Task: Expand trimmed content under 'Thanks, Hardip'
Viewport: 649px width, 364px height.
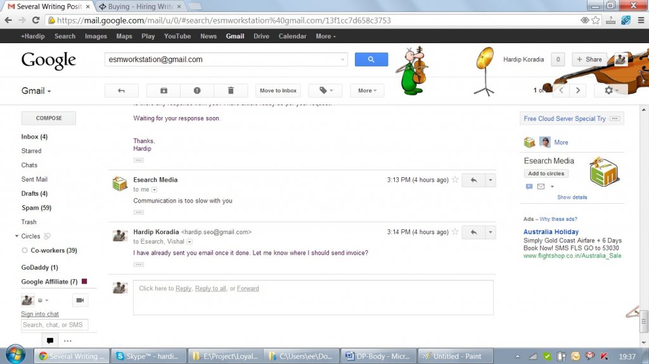Action: point(139,160)
